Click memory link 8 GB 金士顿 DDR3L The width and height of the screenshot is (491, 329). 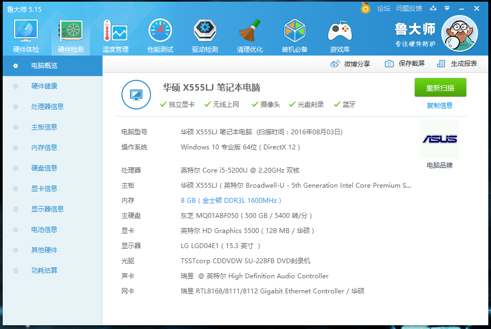pos(231,200)
